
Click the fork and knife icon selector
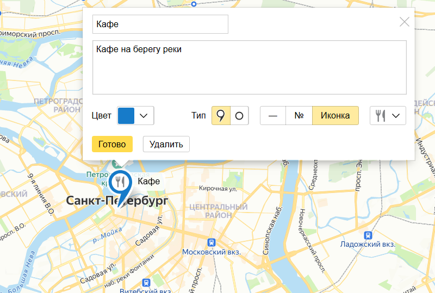381,116
